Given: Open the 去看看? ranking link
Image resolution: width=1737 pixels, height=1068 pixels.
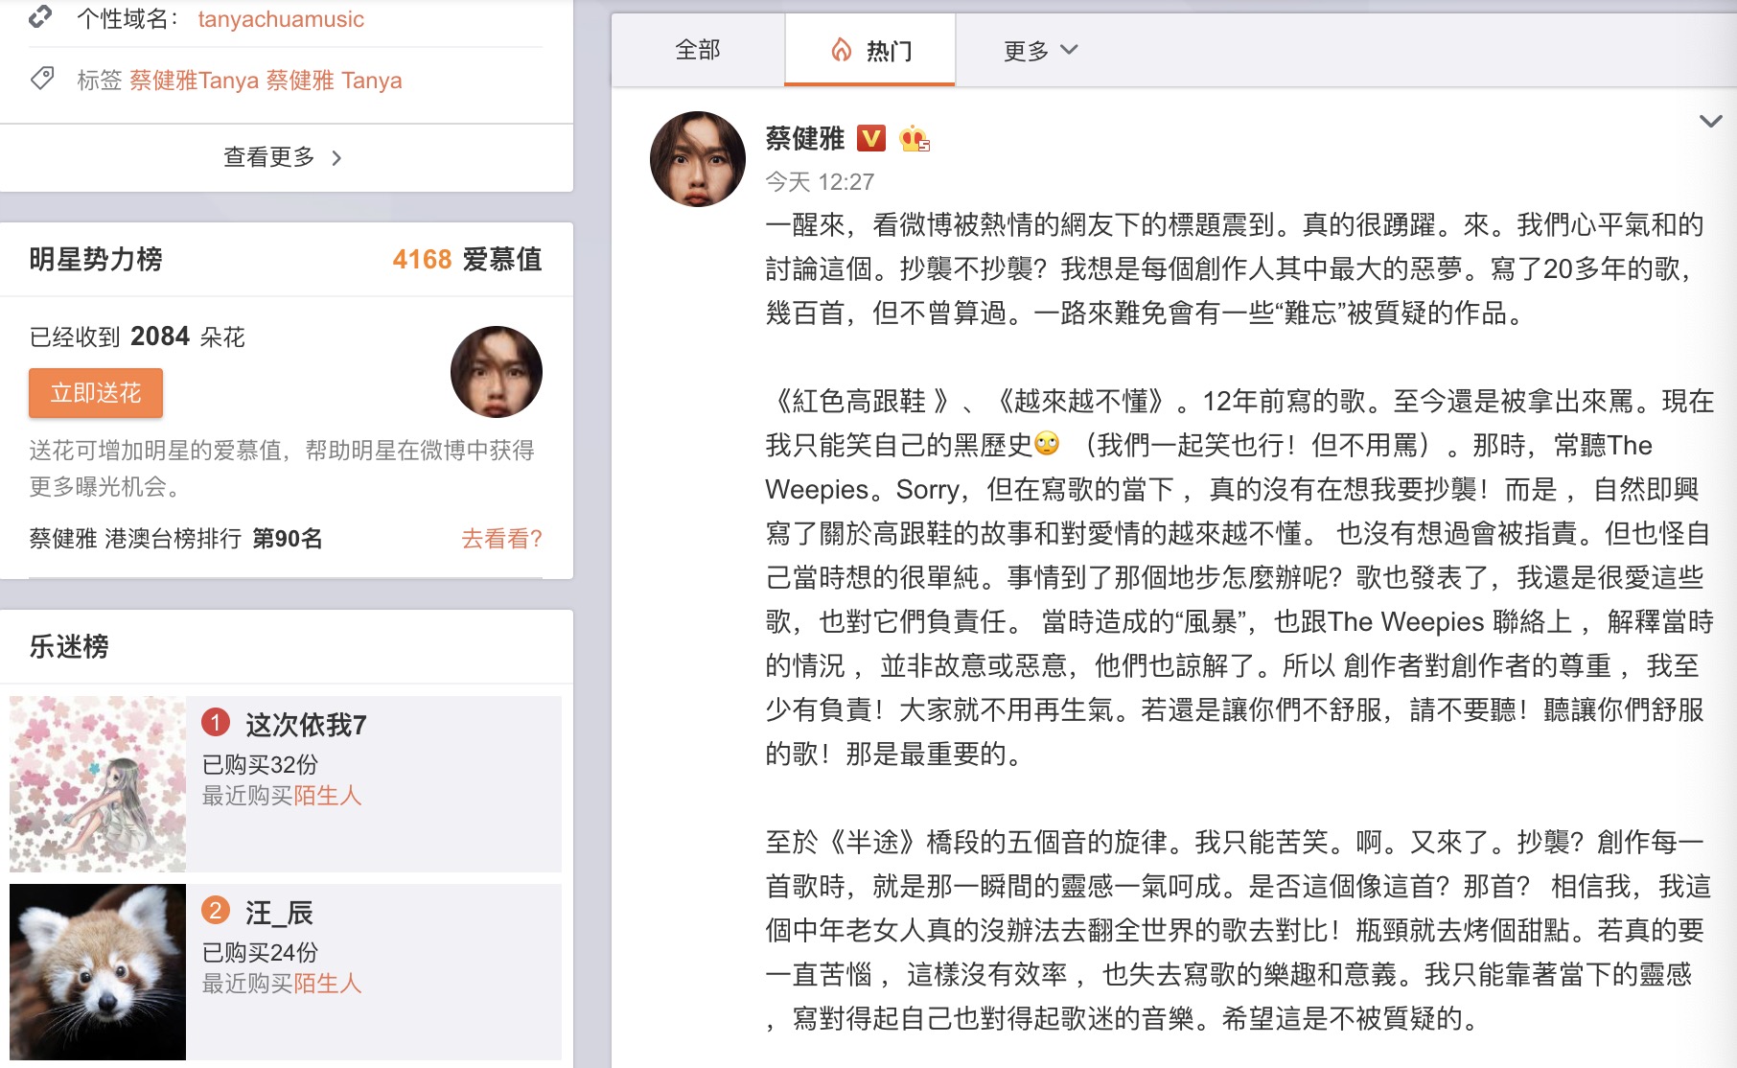Looking at the screenshot, I should pyautogui.click(x=502, y=539).
